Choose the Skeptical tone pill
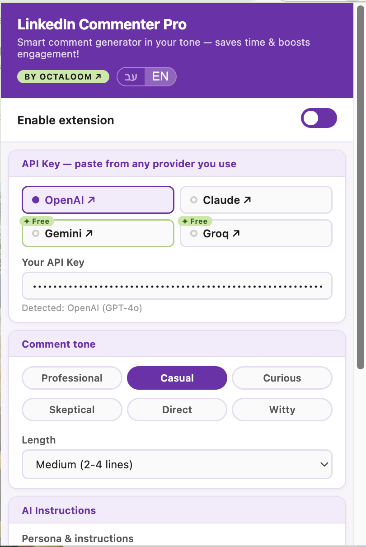 pyautogui.click(x=72, y=410)
